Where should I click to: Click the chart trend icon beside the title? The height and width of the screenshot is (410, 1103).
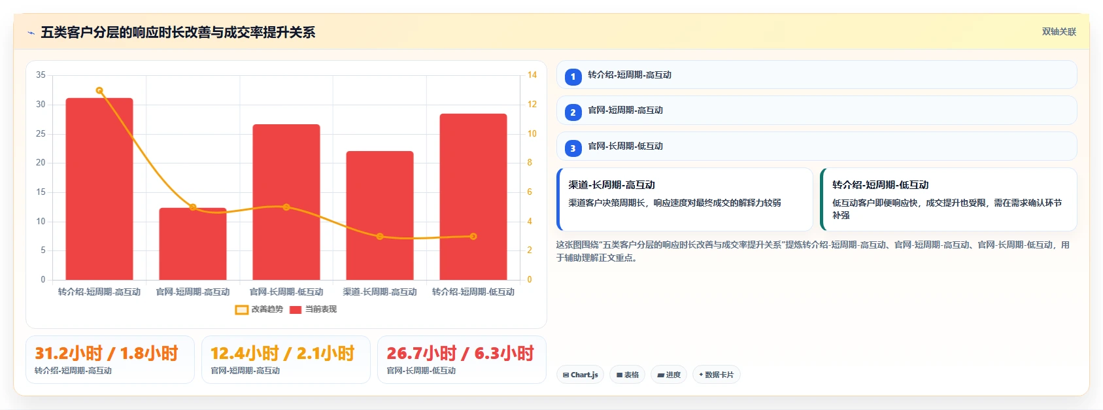[31, 33]
